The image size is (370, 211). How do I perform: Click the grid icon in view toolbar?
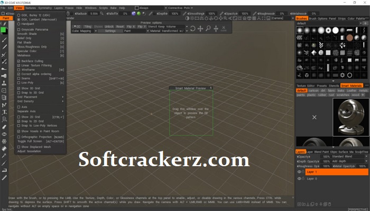tap(254, 18)
